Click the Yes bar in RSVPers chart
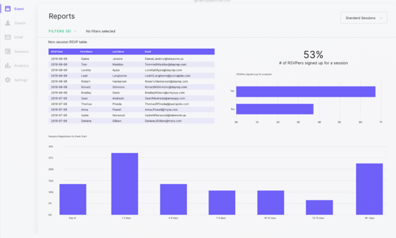Screen dimensions: 396x238 306,91
